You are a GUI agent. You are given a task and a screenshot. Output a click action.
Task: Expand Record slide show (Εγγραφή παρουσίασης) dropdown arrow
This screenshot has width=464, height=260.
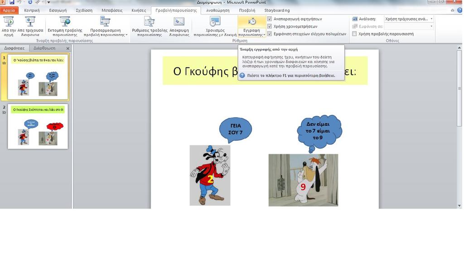tap(264, 35)
